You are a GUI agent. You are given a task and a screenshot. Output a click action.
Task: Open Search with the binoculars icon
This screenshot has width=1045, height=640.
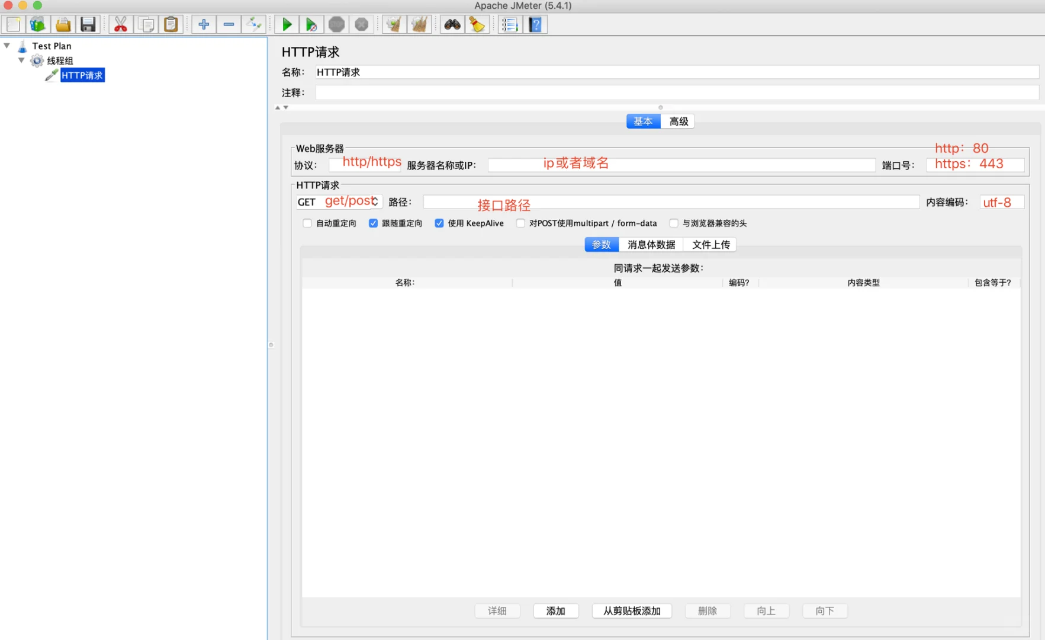tap(452, 24)
